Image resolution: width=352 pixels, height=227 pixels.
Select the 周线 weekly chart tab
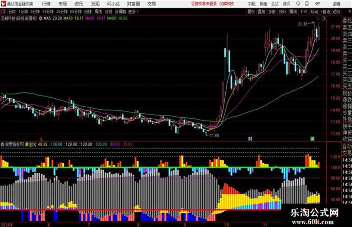98,12
